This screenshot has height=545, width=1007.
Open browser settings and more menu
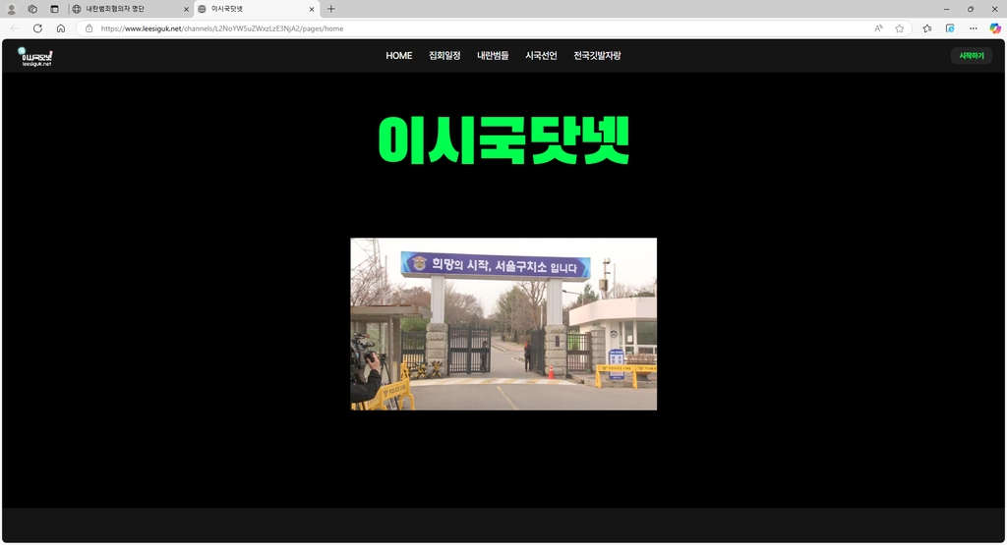973,28
